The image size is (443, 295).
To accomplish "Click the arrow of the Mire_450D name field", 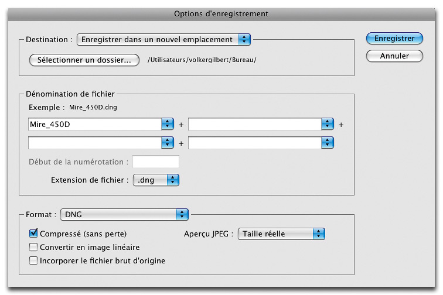I will click(x=168, y=124).
